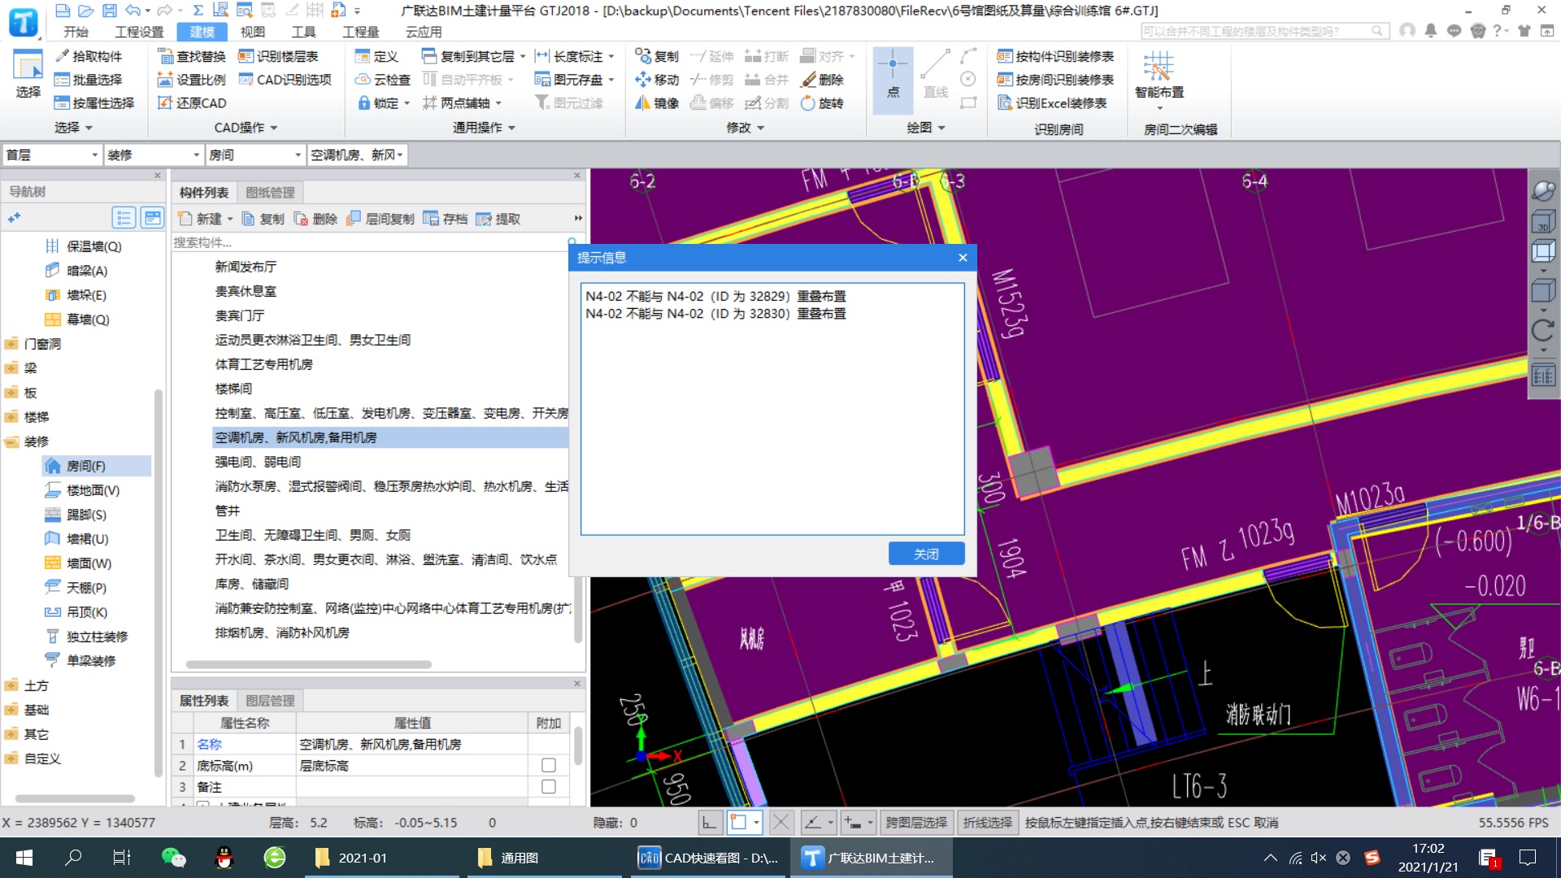This screenshot has height=878, width=1561.
Task: Expand the 土方 tree node
Action: click(x=11, y=685)
